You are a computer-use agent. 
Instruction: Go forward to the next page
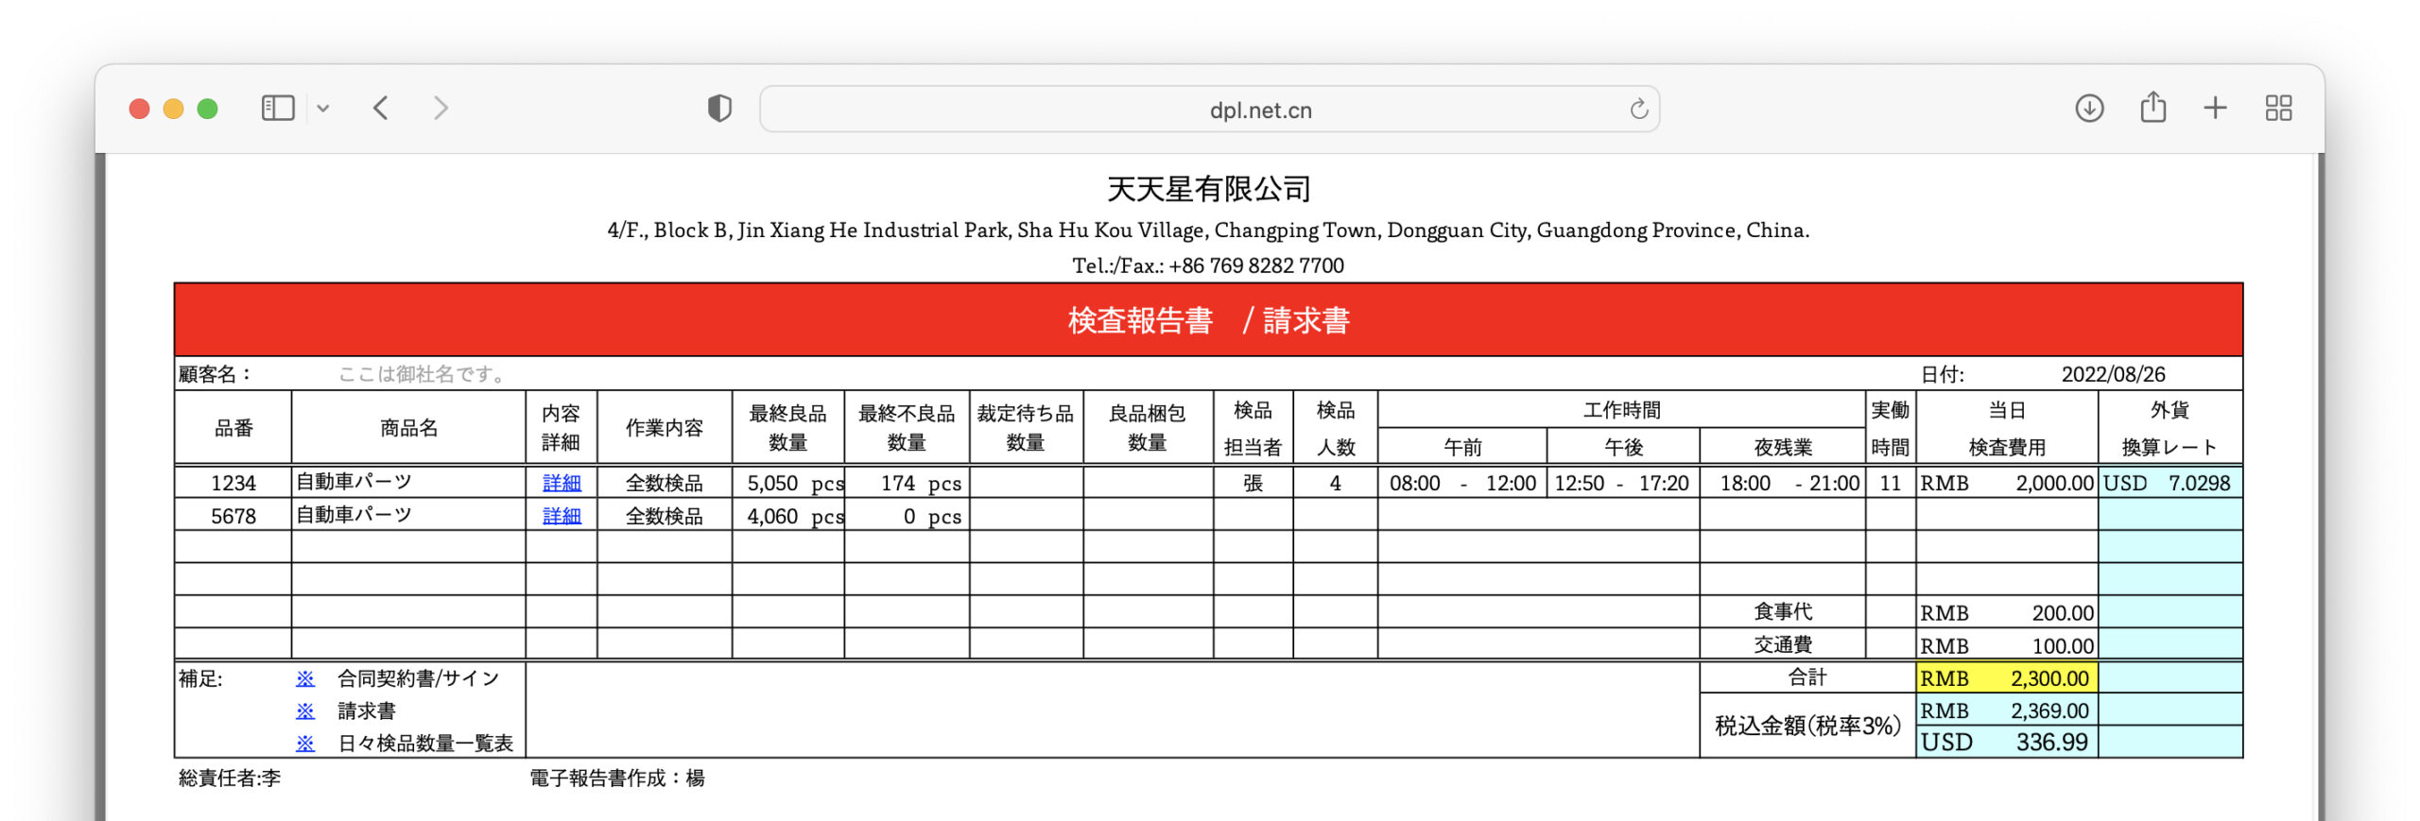(x=441, y=109)
